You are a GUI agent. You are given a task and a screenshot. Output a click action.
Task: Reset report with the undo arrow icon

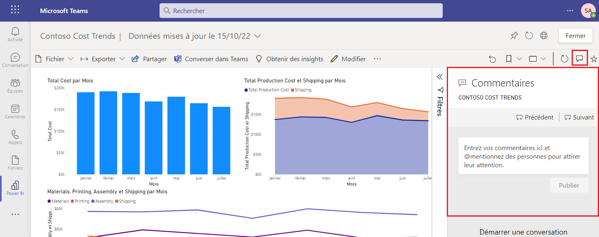(493, 59)
